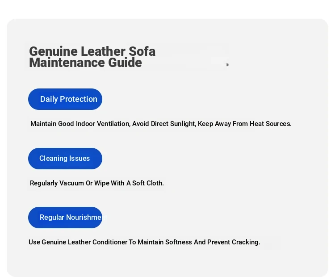Image resolution: width=335 pixels, height=277 pixels.
Task: Click the "Use Genuine Leather Conditioner" phrase
Action: [x=78, y=242]
